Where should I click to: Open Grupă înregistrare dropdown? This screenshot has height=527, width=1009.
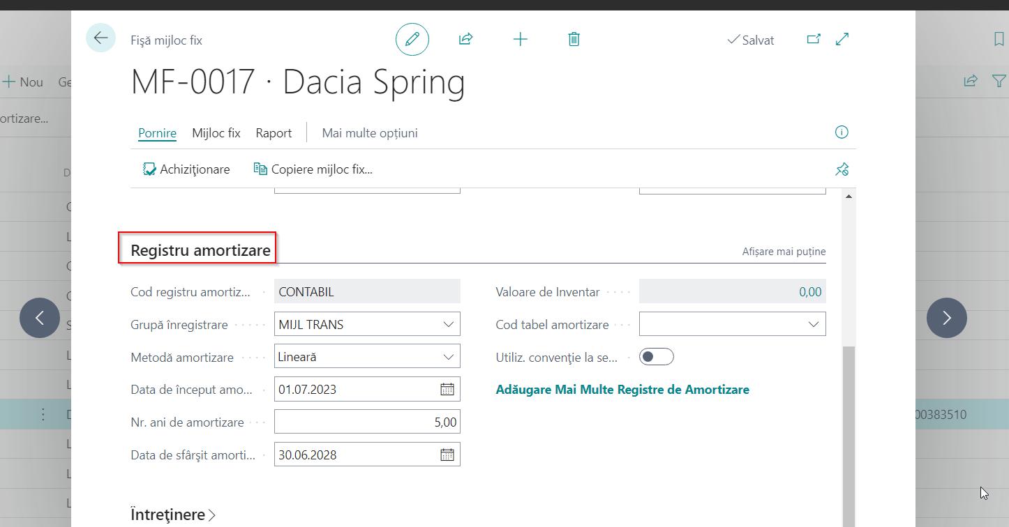(x=448, y=325)
